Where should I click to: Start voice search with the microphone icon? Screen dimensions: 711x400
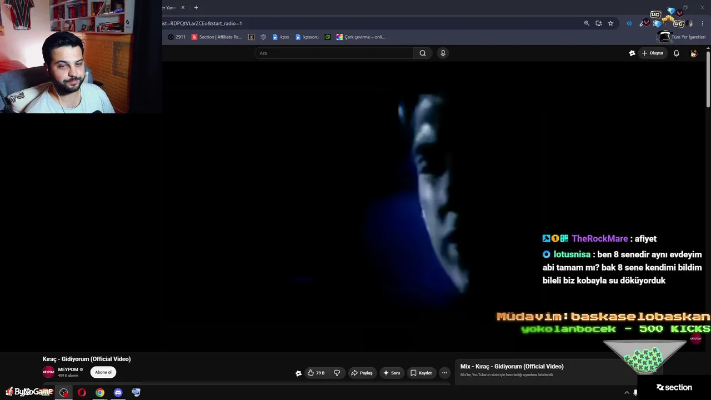(x=443, y=53)
